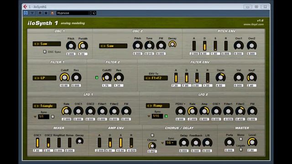Open the preset browser icon after Hypnose
Image resolution: width=292 pixels, height=164 pixels.
click(94, 13)
